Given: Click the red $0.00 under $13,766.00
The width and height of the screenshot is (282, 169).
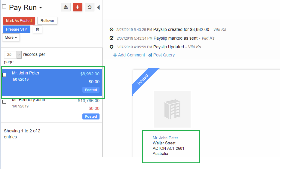Looking at the screenshot, I should pyautogui.click(x=94, y=108).
